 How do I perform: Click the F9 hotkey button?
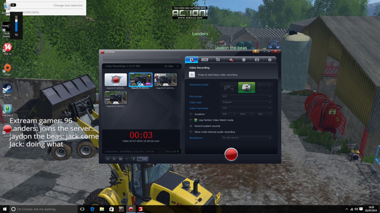point(192,75)
